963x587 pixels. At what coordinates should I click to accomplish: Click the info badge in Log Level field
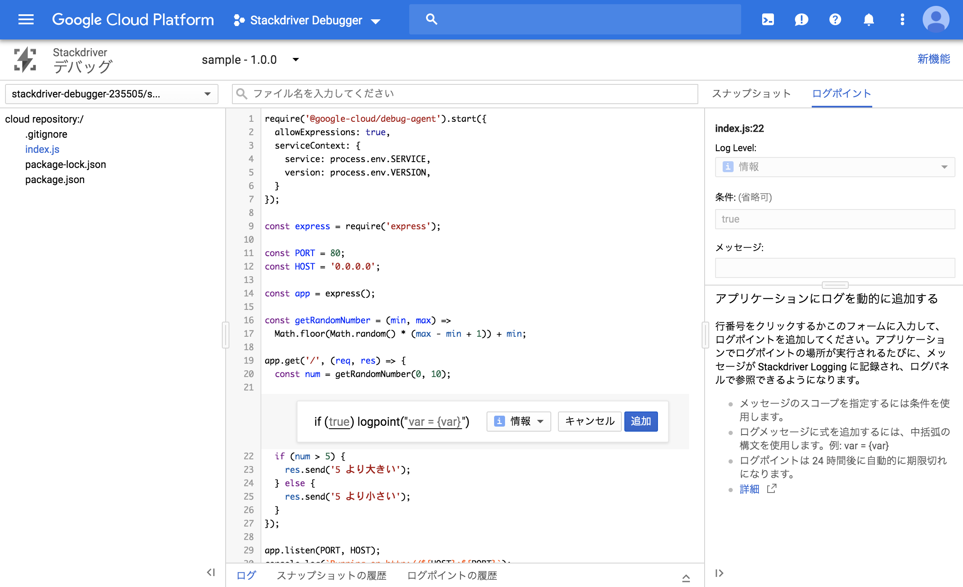(x=727, y=167)
